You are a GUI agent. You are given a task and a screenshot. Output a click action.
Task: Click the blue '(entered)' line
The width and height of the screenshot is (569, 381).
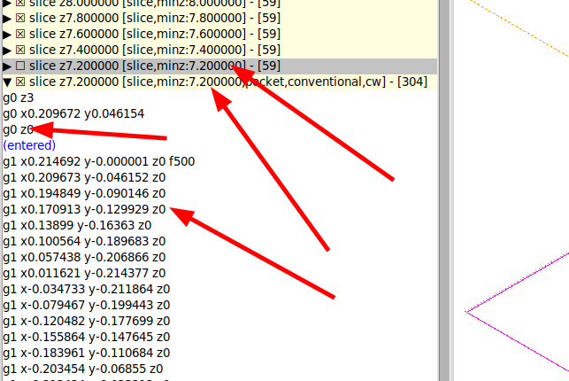point(29,145)
